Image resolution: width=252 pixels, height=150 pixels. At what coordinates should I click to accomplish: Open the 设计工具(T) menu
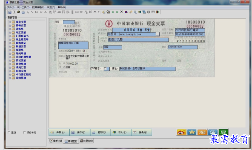pyautogui.click(x=23, y=8)
